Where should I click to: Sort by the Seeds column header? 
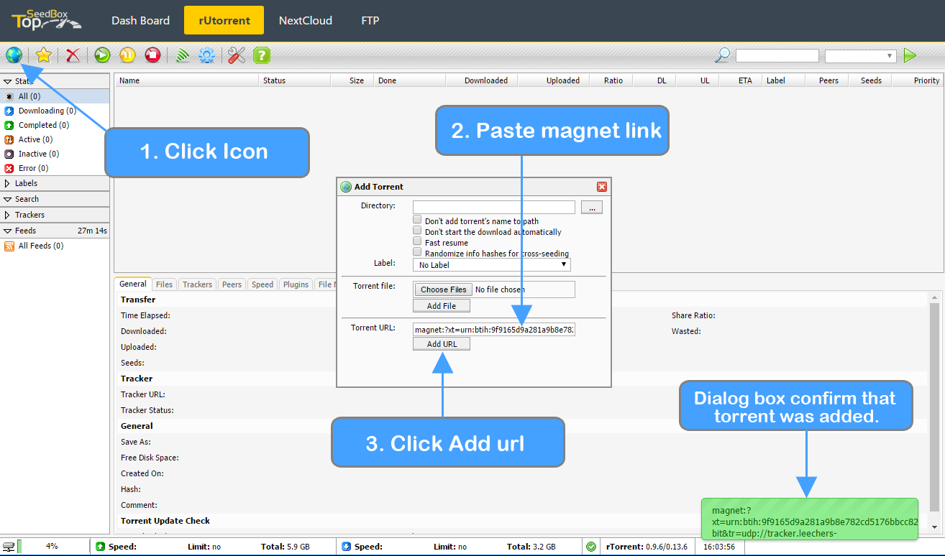[x=871, y=80]
